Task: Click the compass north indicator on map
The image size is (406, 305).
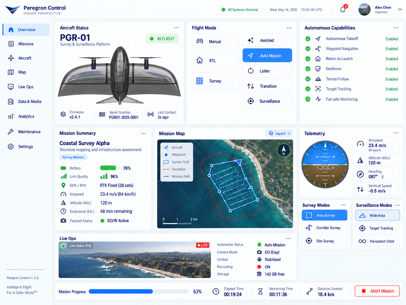Action: coord(283,150)
